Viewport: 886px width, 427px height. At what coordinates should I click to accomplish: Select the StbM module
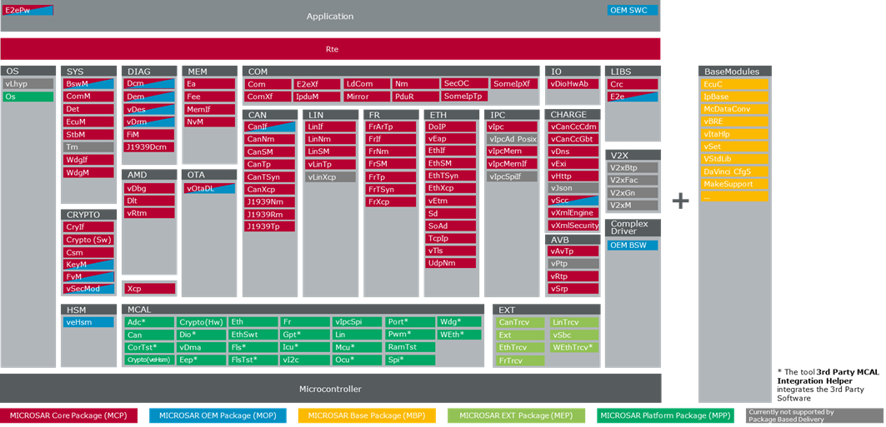click(89, 134)
